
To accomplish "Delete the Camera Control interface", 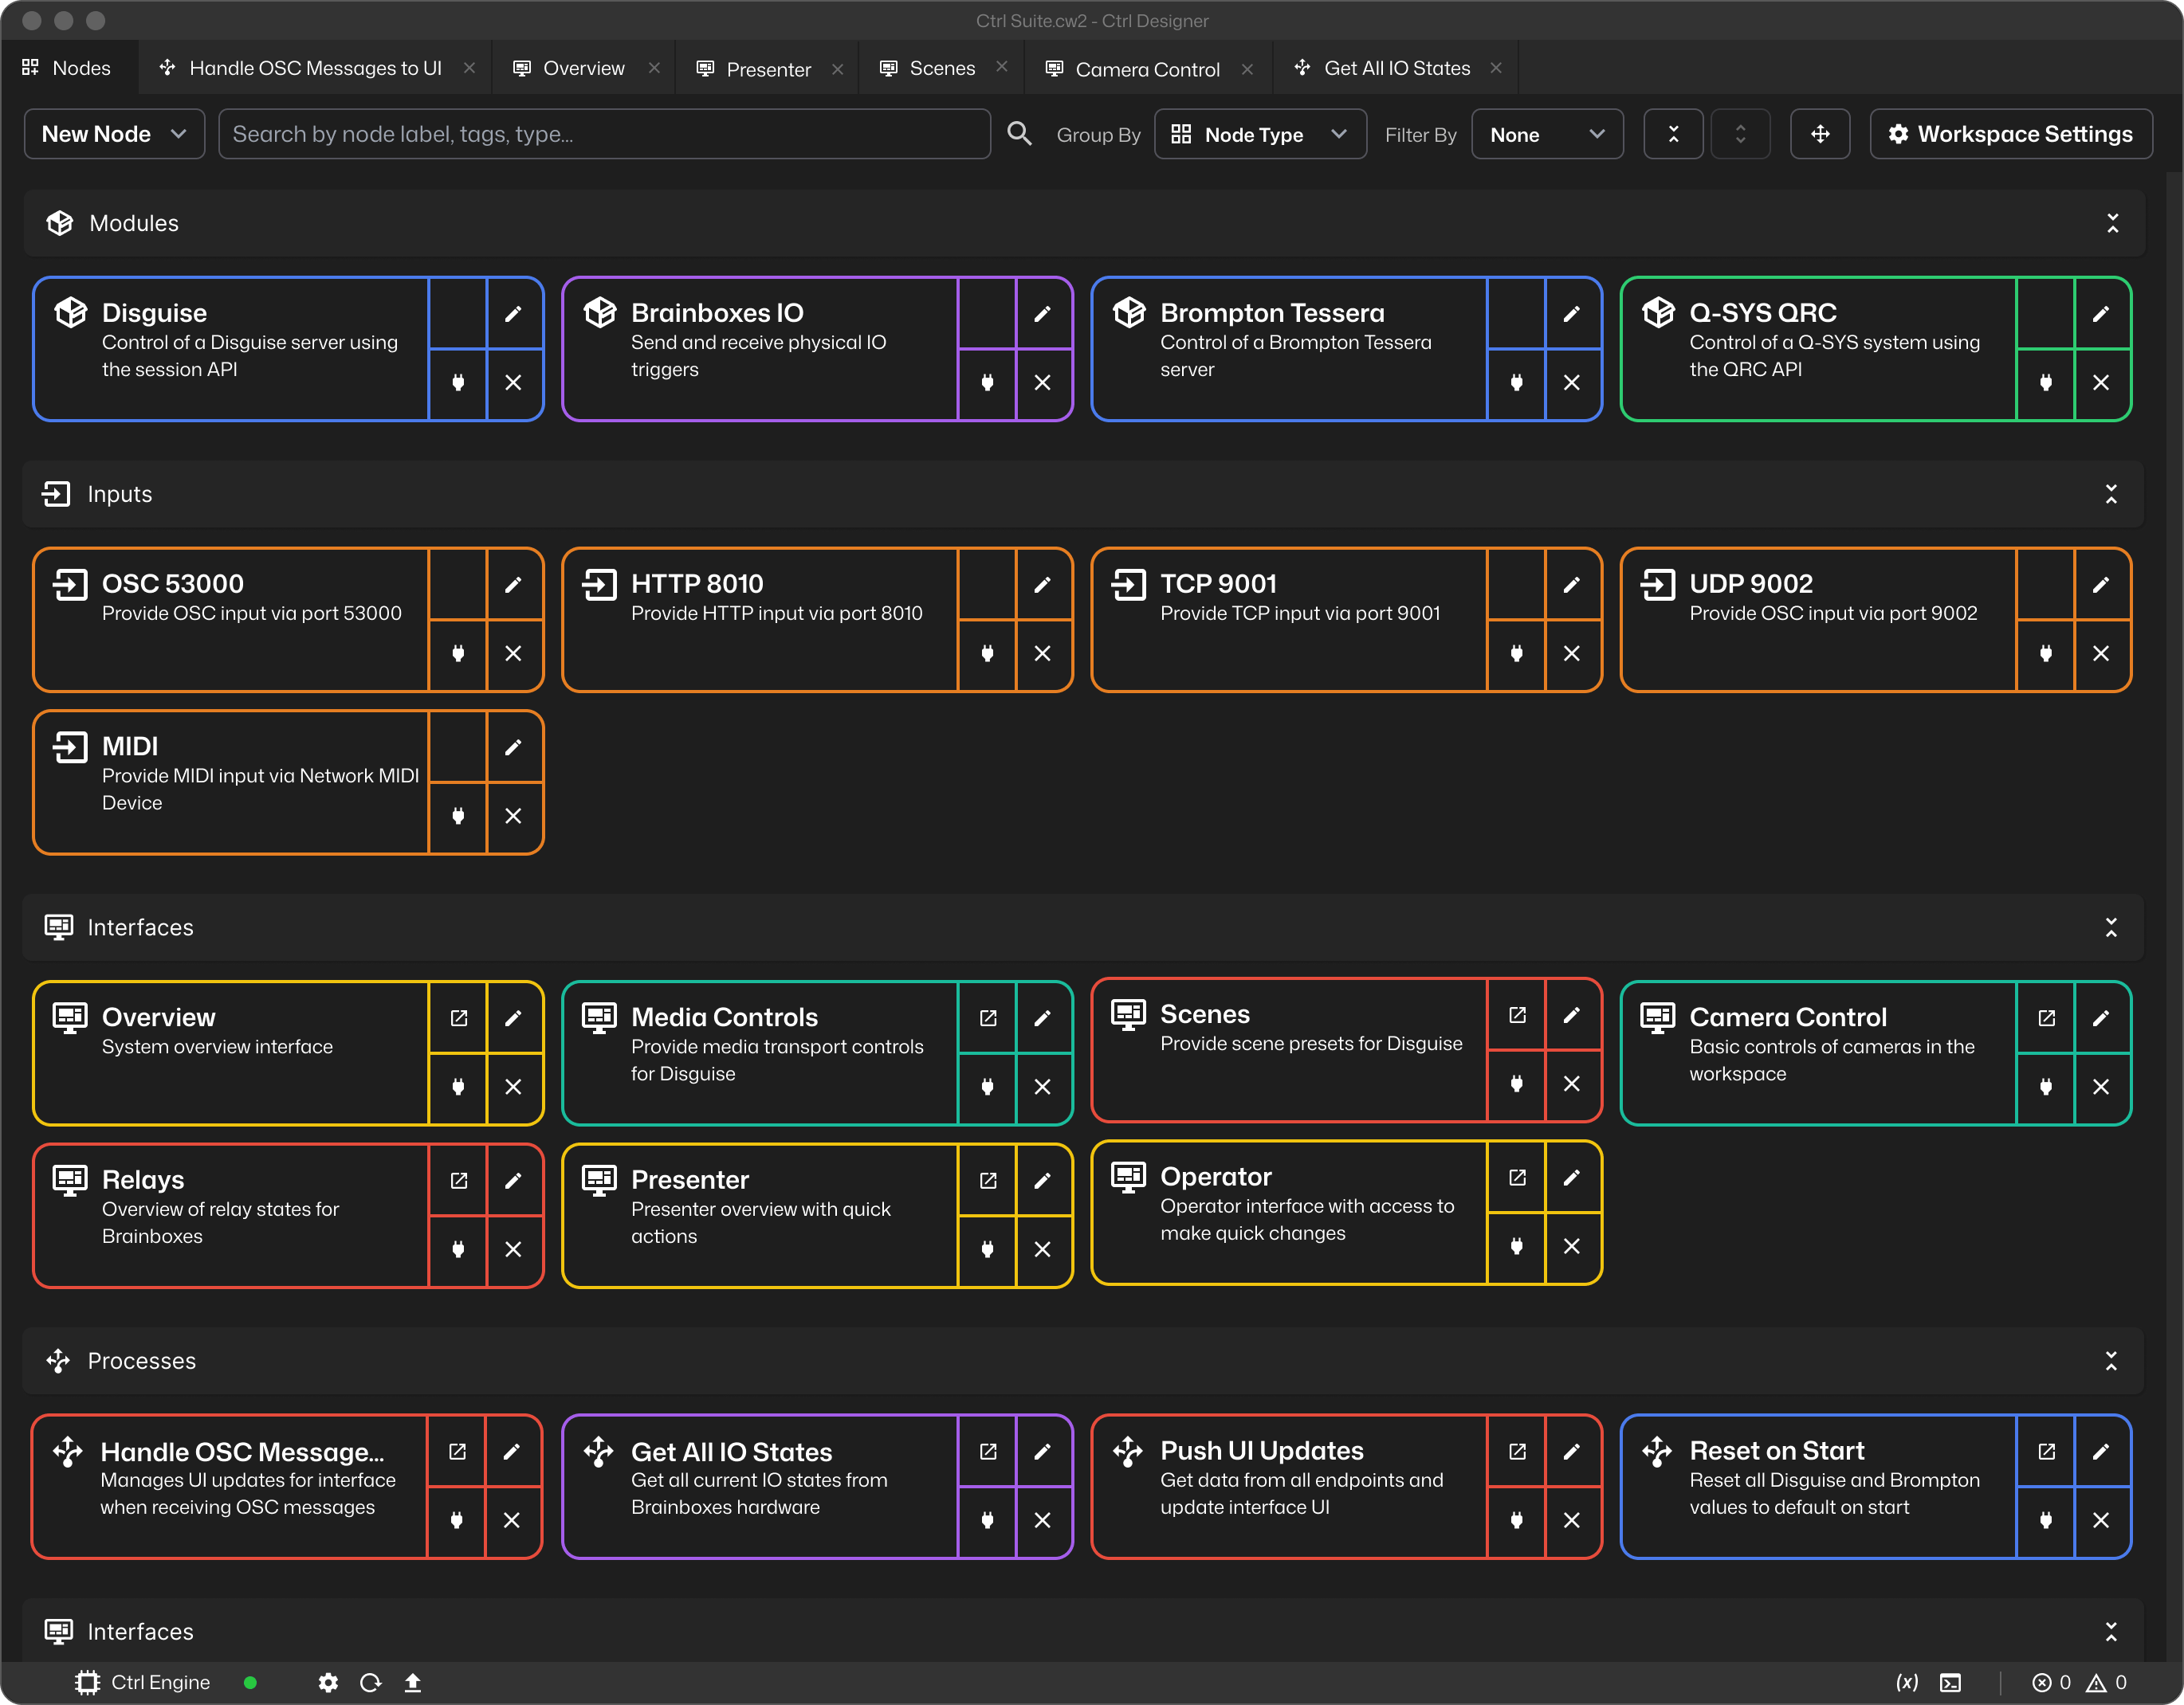I will point(2101,1088).
